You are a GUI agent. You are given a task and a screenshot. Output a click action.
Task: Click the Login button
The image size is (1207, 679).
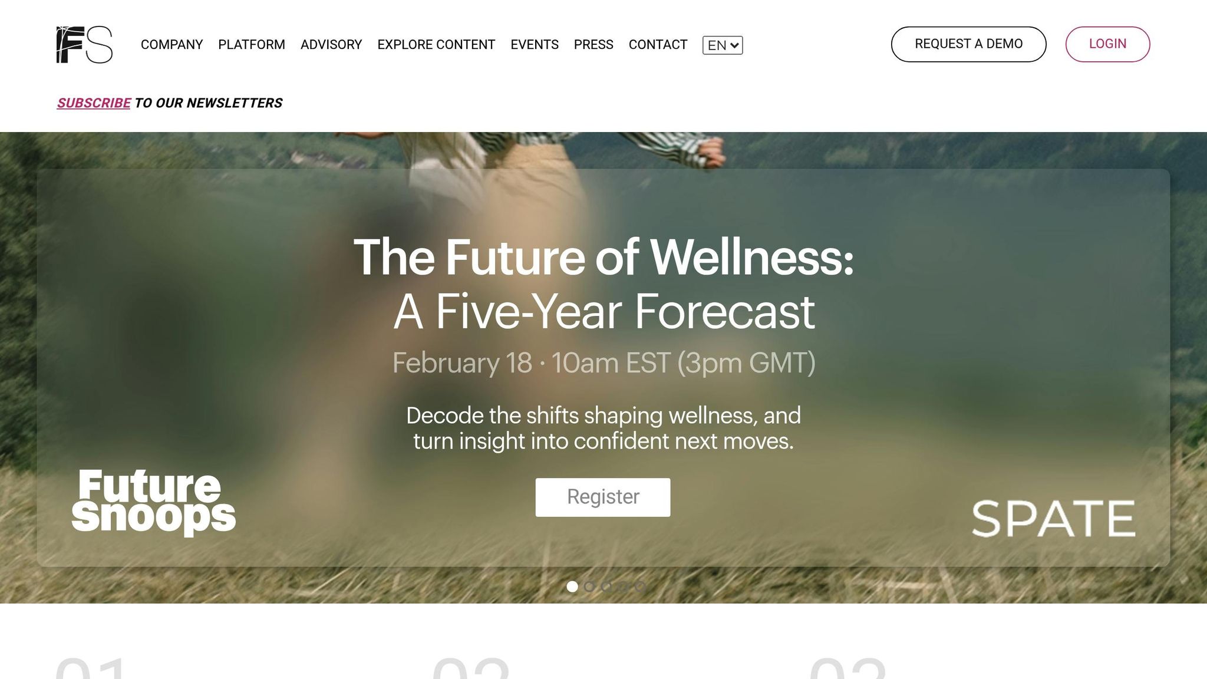(1107, 44)
